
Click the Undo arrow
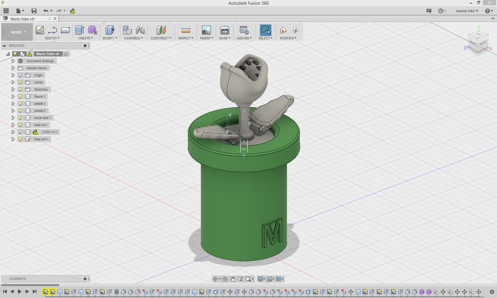pyautogui.click(x=46, y=11)
